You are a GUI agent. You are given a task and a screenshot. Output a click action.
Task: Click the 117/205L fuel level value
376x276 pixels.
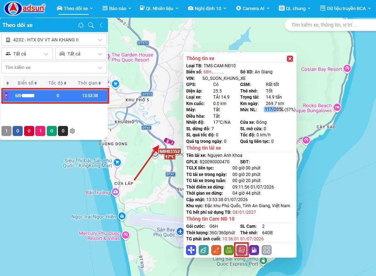[x=274, y=110]
